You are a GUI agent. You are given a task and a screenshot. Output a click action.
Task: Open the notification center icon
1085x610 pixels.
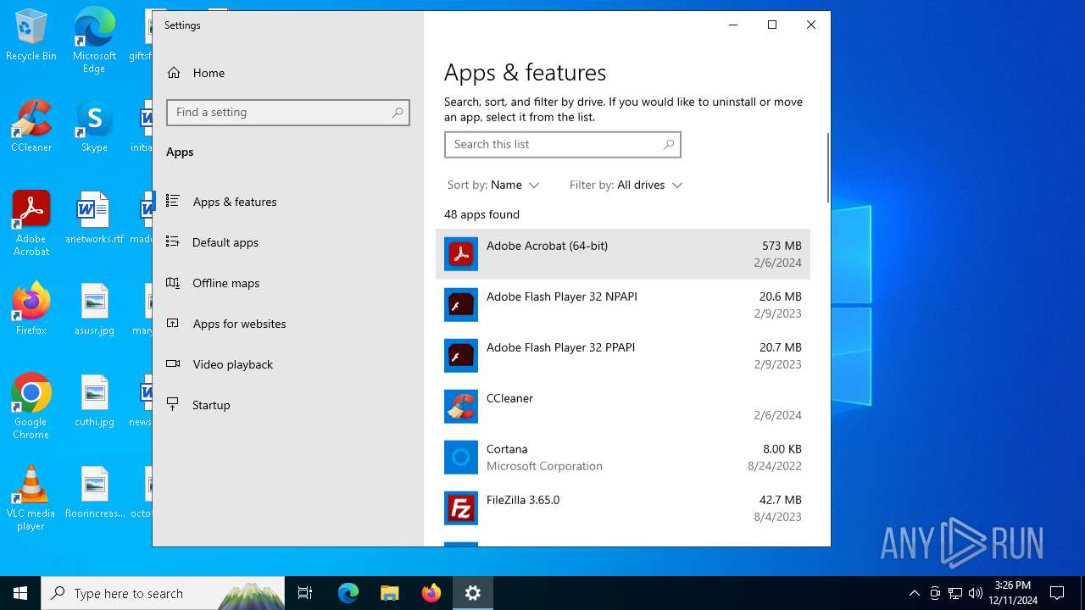tap(1057, 593)
